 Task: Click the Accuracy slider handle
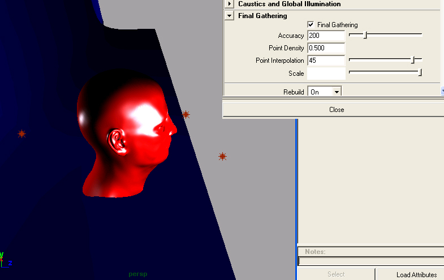coord(365,35)
